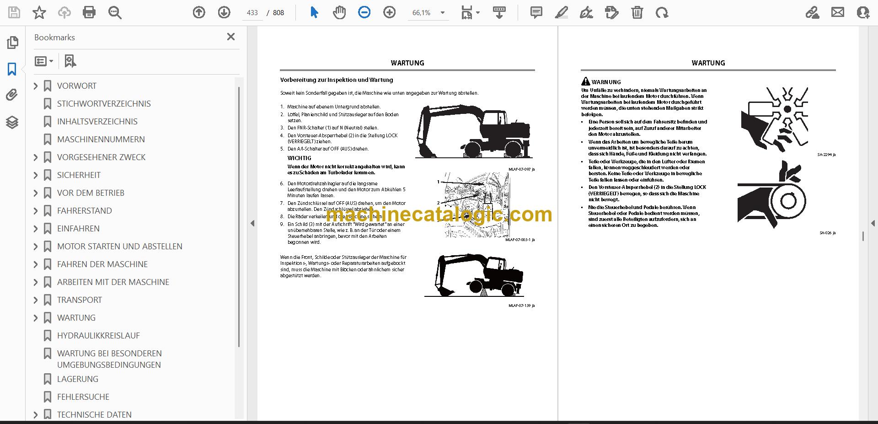Open the zoom level dropdown
This screenshot has width=878, height=424.
(442, 13)
